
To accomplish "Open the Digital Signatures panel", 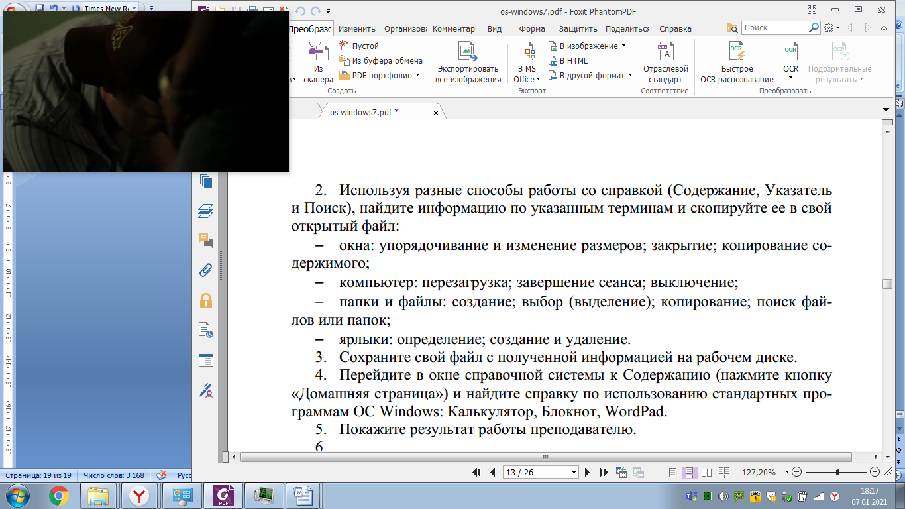I will pos(206,390).
